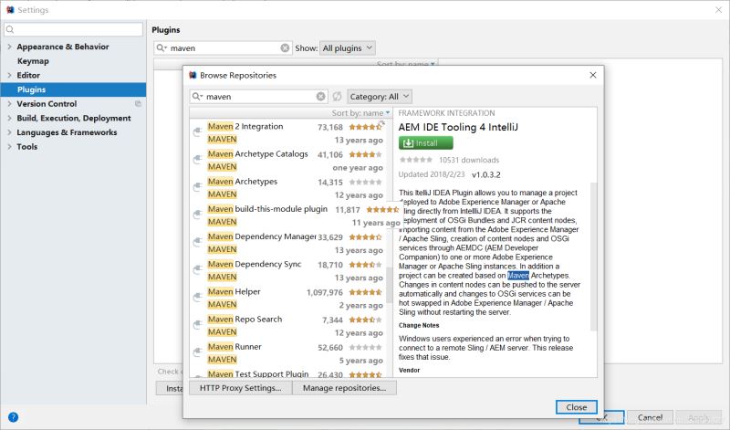730x430 pixels.
Task: Click the plugin icon beside Maven Helper
Action: pyautogui.click(x=198, y=297)
